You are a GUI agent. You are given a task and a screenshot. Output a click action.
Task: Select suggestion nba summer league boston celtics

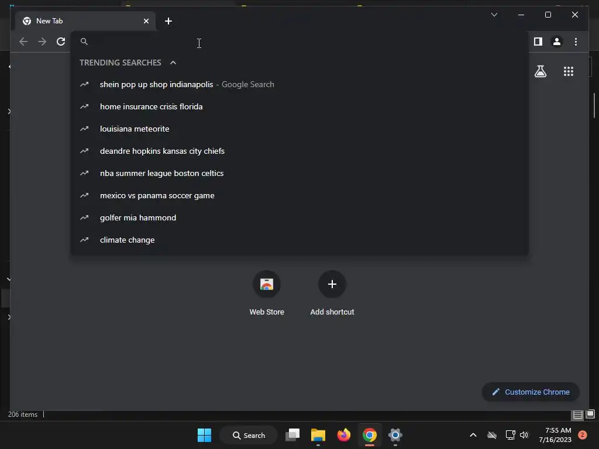pos(299,173)
